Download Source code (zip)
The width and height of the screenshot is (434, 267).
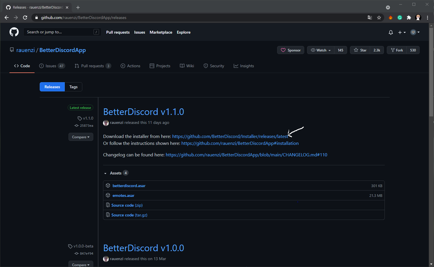point(127,205)
